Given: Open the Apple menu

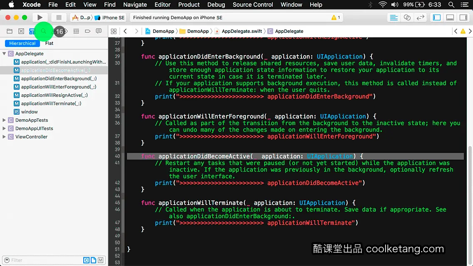Looking at the screenshot, I should (x=11, y=5).
